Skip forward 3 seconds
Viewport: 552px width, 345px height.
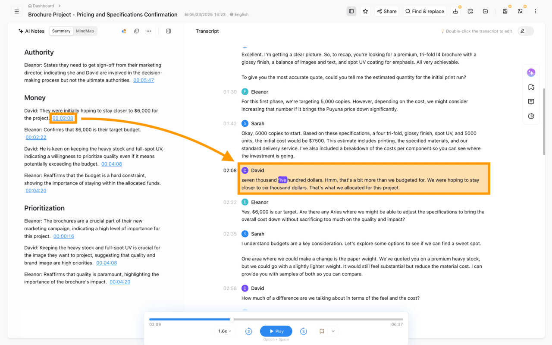[x=304, y=331]
